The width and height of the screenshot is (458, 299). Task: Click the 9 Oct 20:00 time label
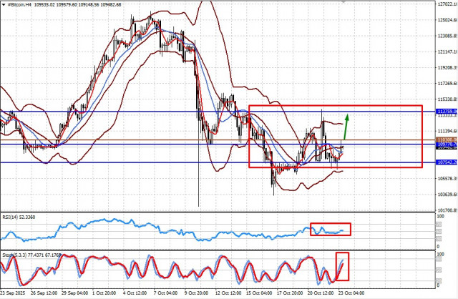[196, 293]
